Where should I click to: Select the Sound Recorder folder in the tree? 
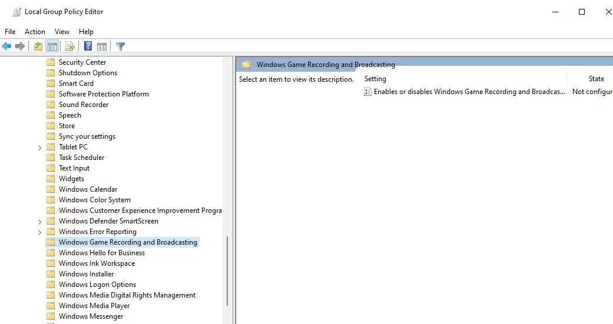click(x=83, y=105)
